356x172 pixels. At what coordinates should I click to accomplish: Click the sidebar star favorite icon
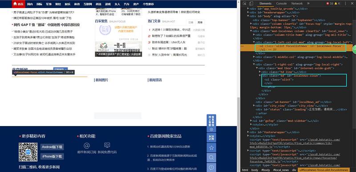211,148
